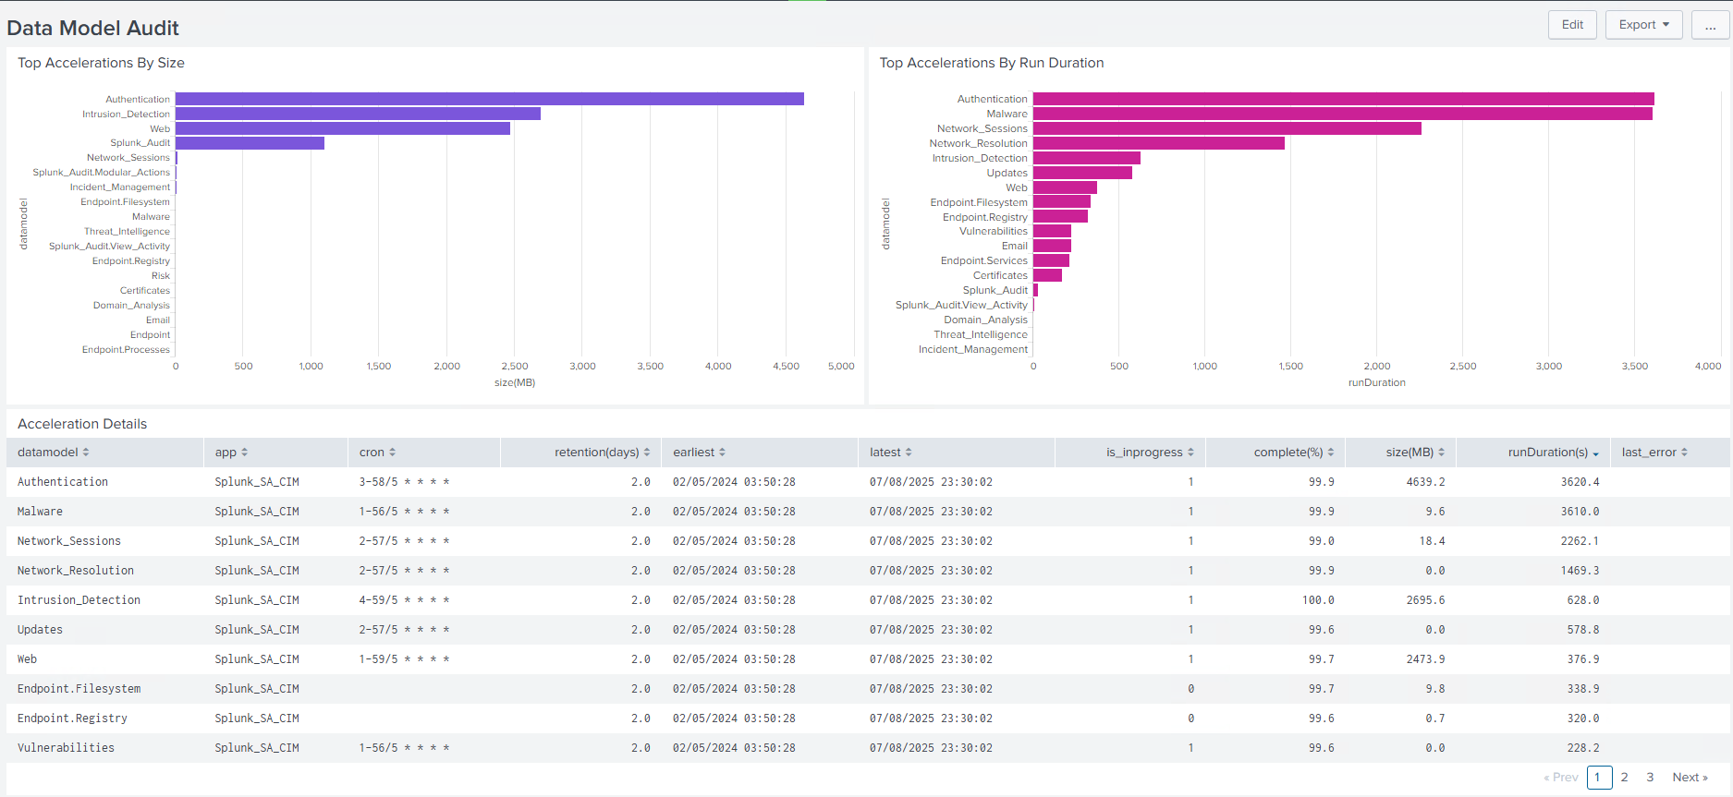Open the Export dropdown menu
This screenshot has width=1733, height=797.
(1643, 25)
